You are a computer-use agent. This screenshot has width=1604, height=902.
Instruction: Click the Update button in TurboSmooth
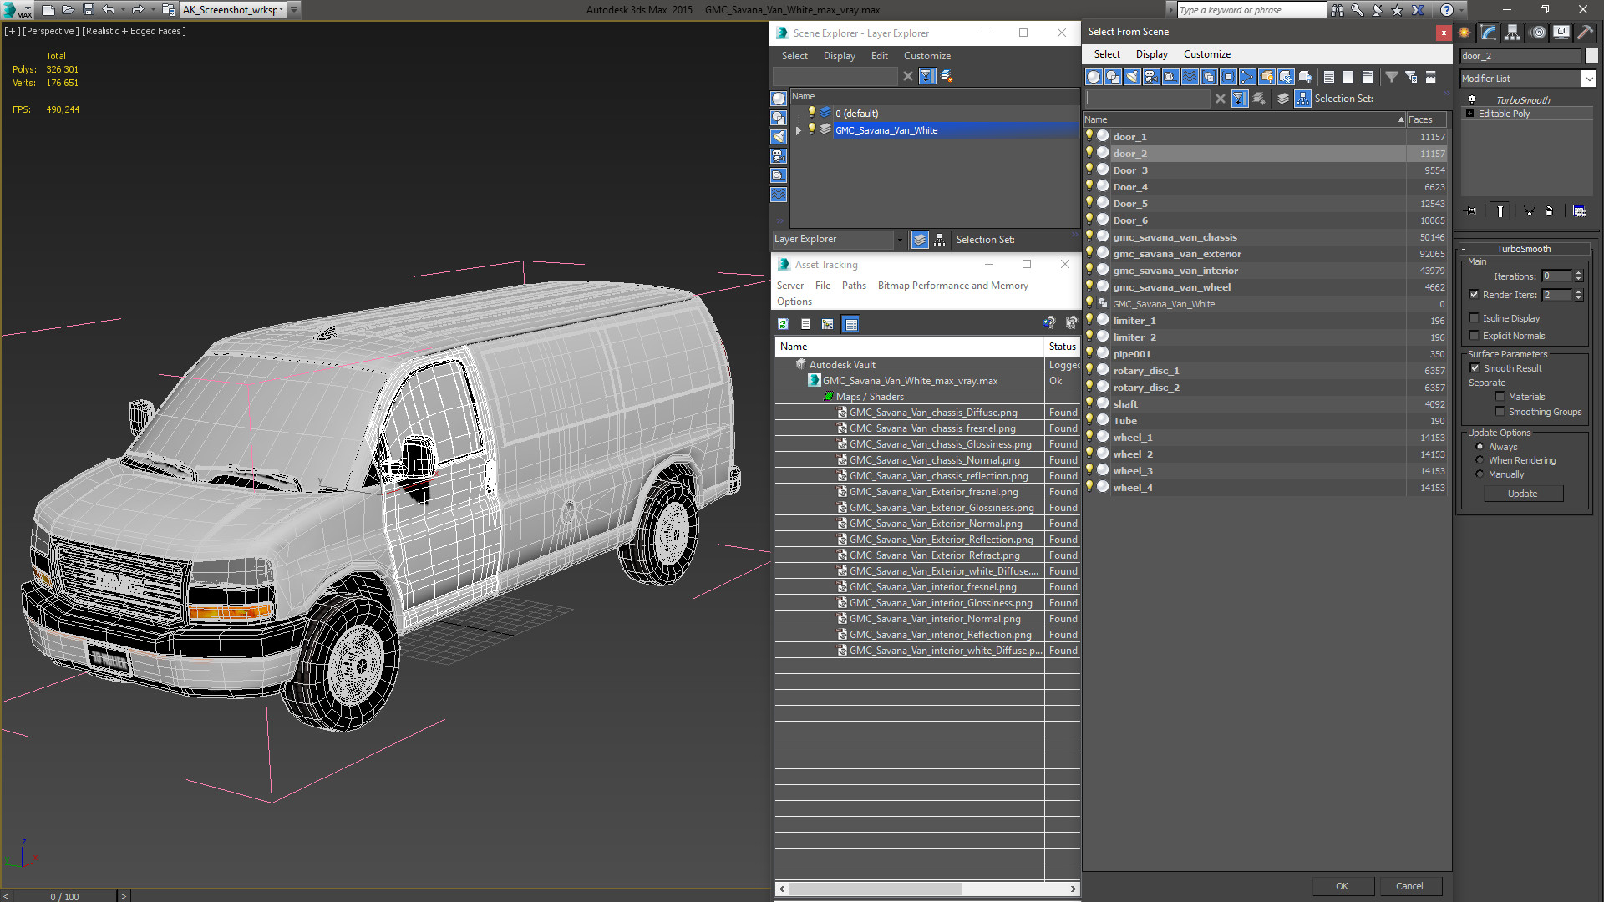coord(1522,494)
